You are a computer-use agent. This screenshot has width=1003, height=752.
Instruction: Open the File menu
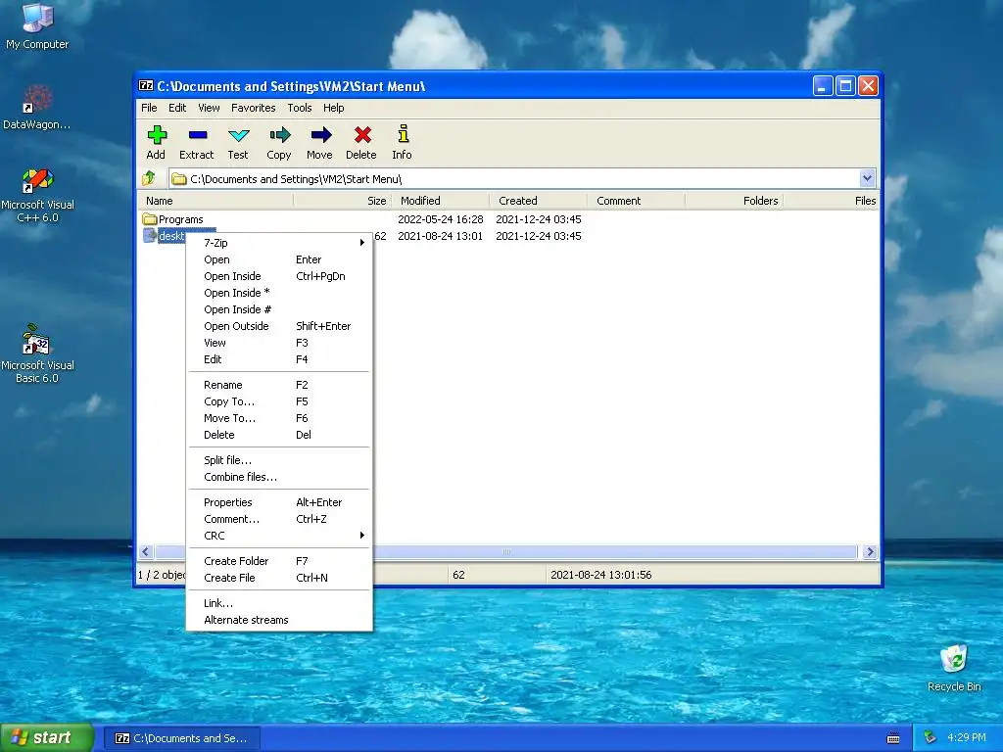[149, 108]
